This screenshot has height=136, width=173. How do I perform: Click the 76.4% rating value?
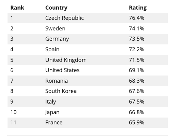[x=136, y=18]
